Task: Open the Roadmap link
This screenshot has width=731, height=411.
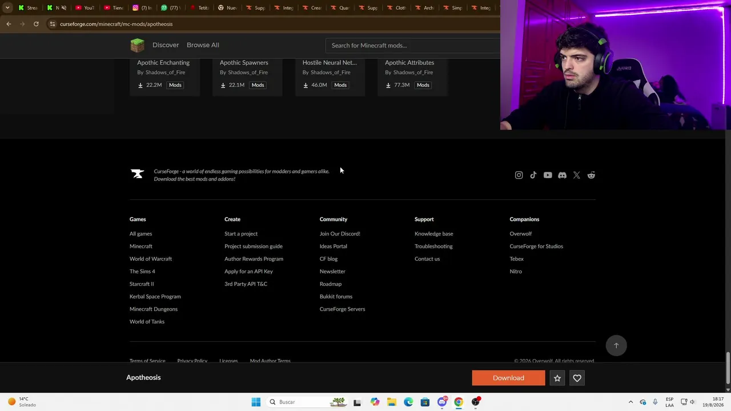Action: pyautogui.click(x=331, y=284)
